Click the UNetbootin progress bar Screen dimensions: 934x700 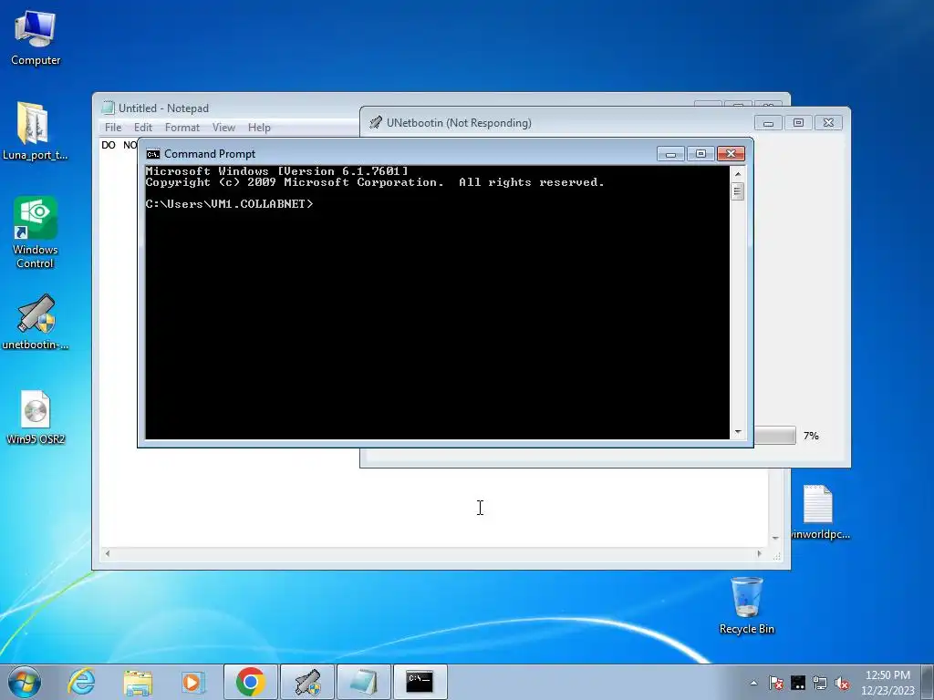coord(775,435)
